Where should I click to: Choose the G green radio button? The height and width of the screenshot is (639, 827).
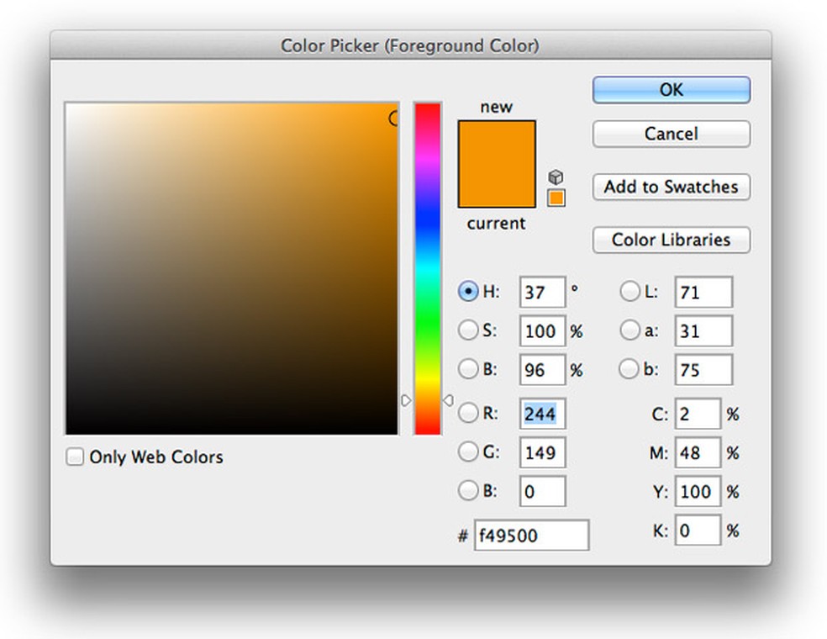point(468,452)
